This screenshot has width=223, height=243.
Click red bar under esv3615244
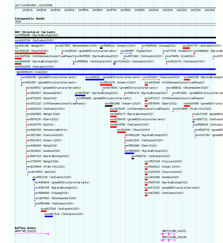pos(18,59)
